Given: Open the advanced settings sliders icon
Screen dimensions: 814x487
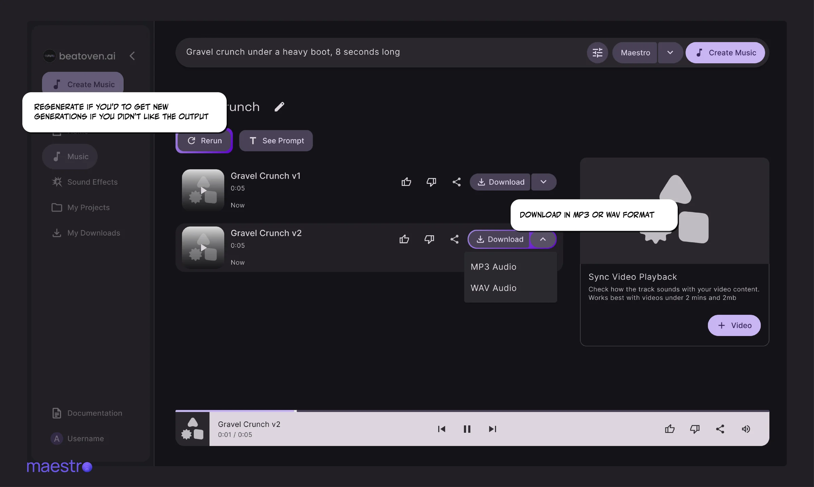Looking at the screenshot, I should point(597,53).
